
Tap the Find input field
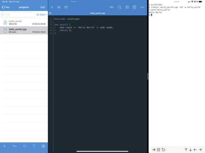click(x=18, y=15)
